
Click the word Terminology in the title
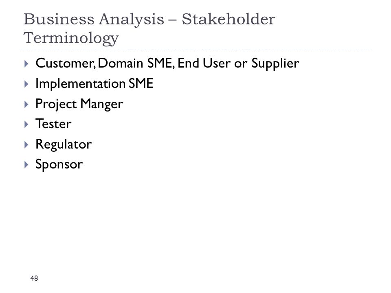click(x=71, y=38)
